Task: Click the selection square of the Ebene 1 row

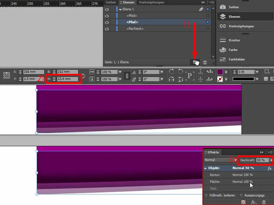Action: 208,9
